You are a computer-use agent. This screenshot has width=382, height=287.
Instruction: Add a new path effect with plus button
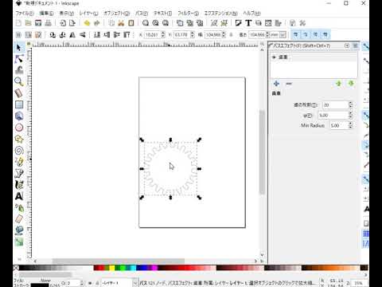tap(276, 84)
